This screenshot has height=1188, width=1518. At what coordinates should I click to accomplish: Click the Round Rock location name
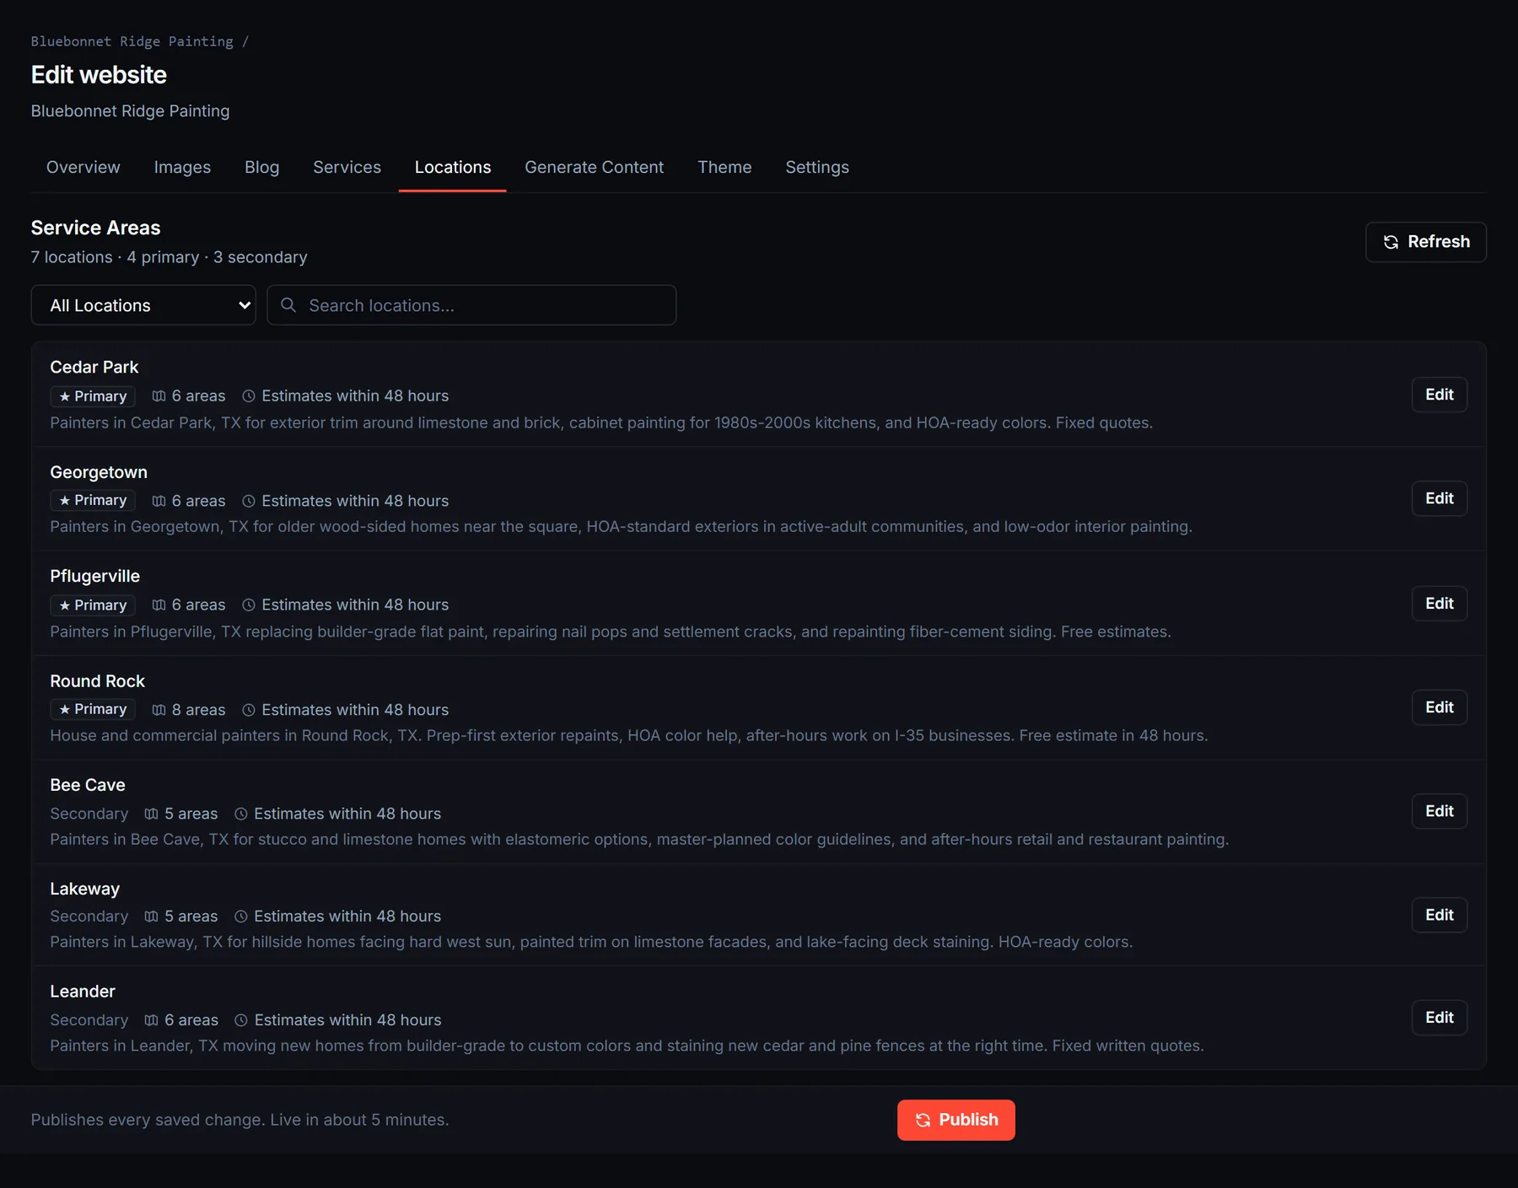point(98,681)
